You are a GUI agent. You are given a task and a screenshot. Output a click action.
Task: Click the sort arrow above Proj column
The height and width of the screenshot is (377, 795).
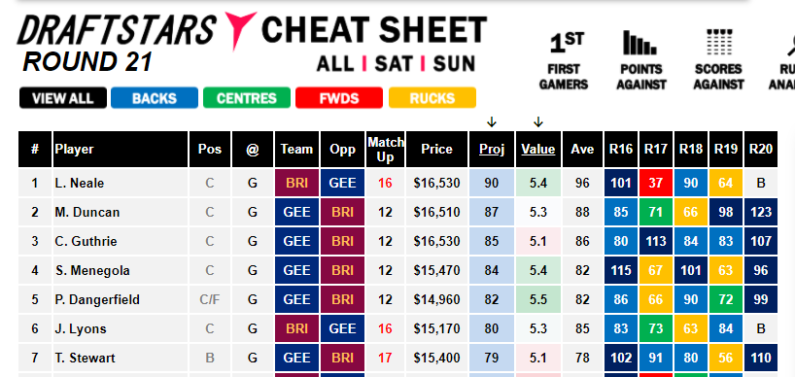(x=492, y=122)
